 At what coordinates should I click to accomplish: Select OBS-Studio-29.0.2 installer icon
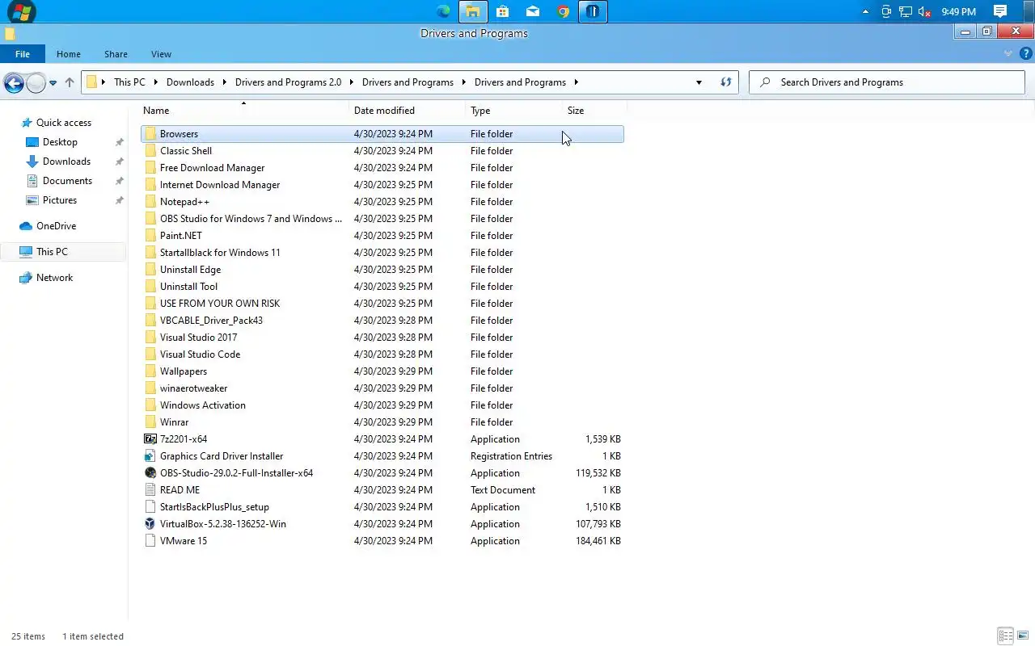150,473
